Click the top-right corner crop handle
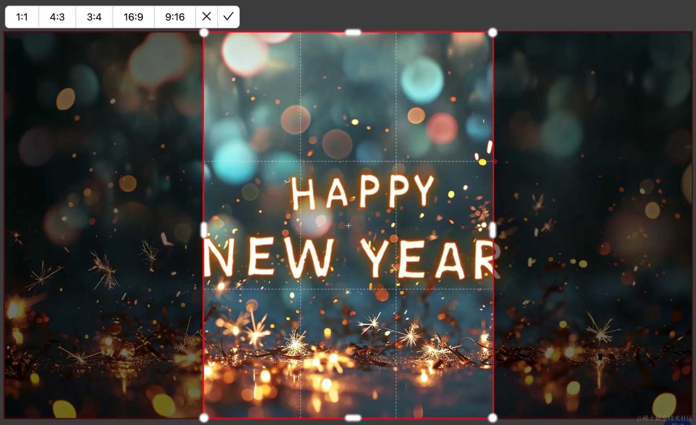Image resolution: width=696 pixels, height=425 pixels. pos(493,33)
